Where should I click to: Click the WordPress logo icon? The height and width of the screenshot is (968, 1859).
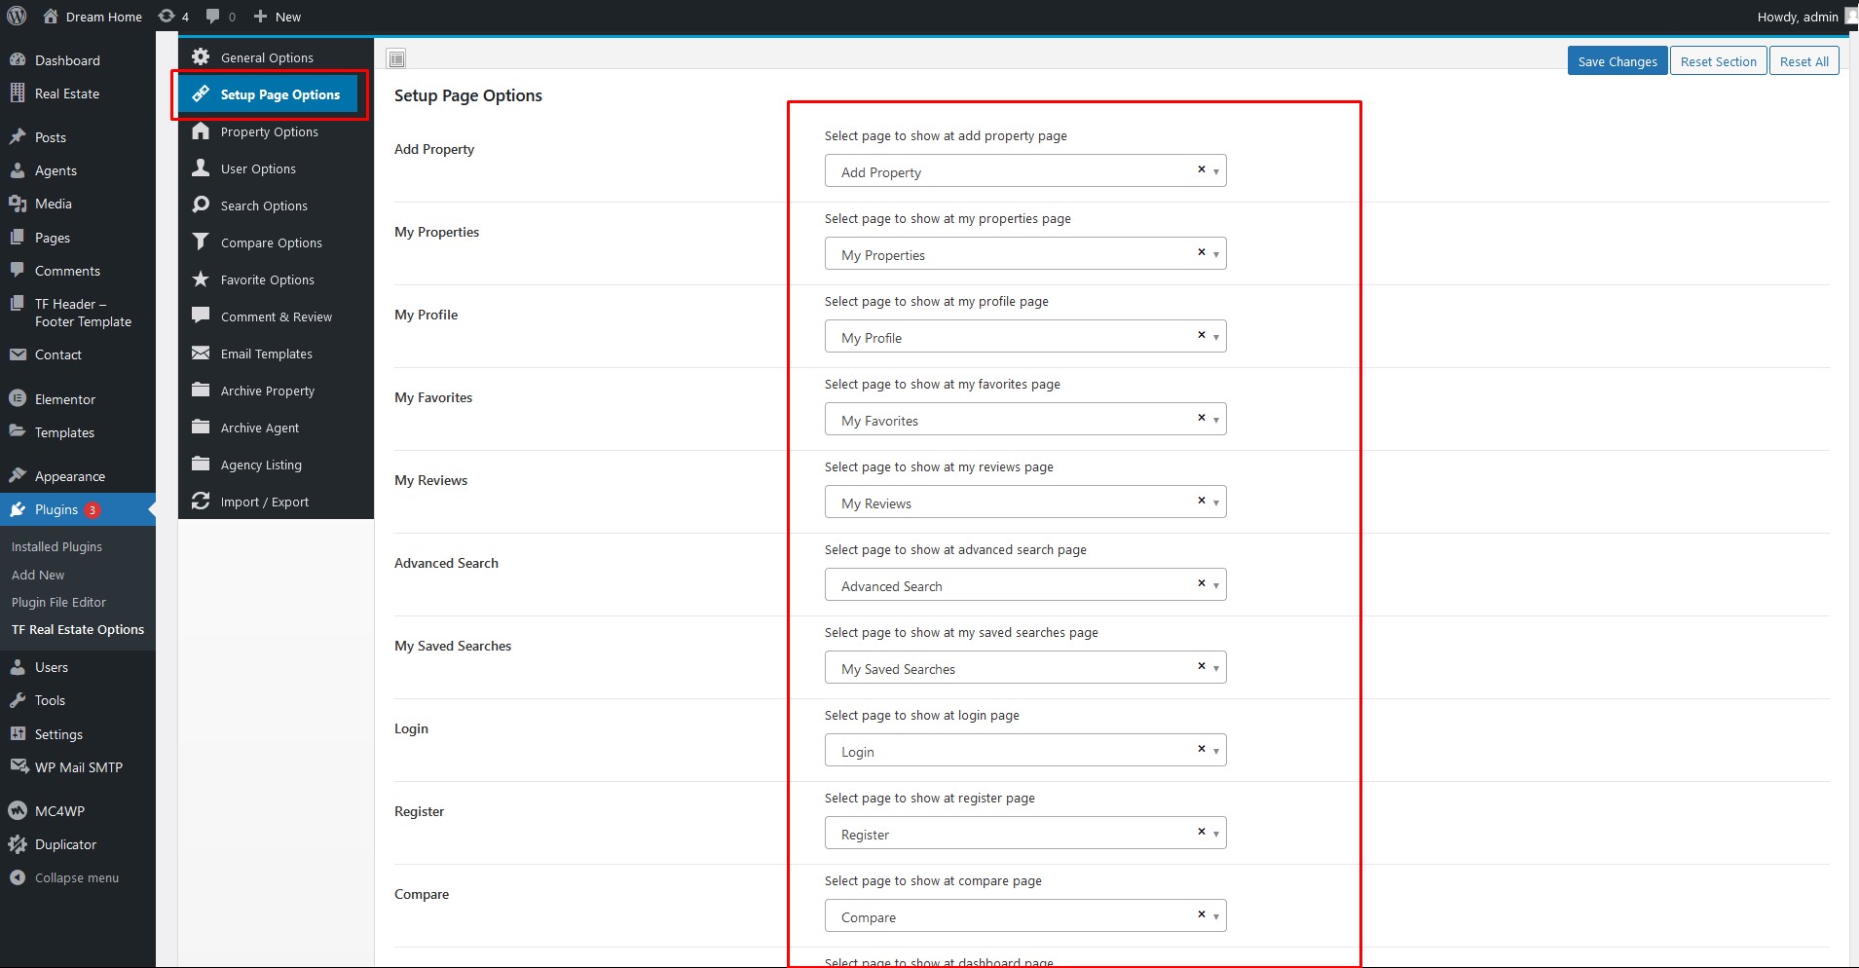[x=17, y=17]
